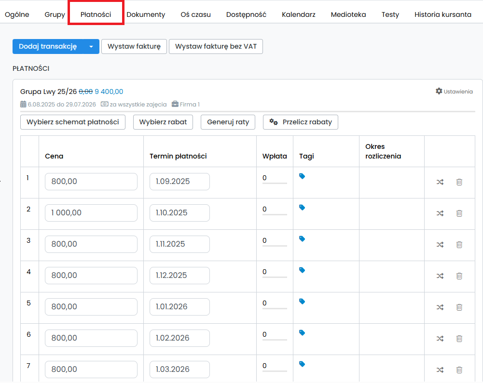Switch to the Dokumenty tab
The width and height of the screenshot is (483, 383).
click(x=146, y=14)
